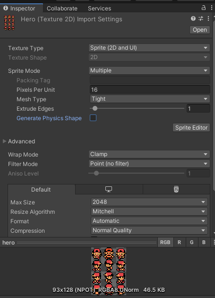Open the Mesh Type dropdown
Viewport: 215px width, 298px height.
coord(150,99)
